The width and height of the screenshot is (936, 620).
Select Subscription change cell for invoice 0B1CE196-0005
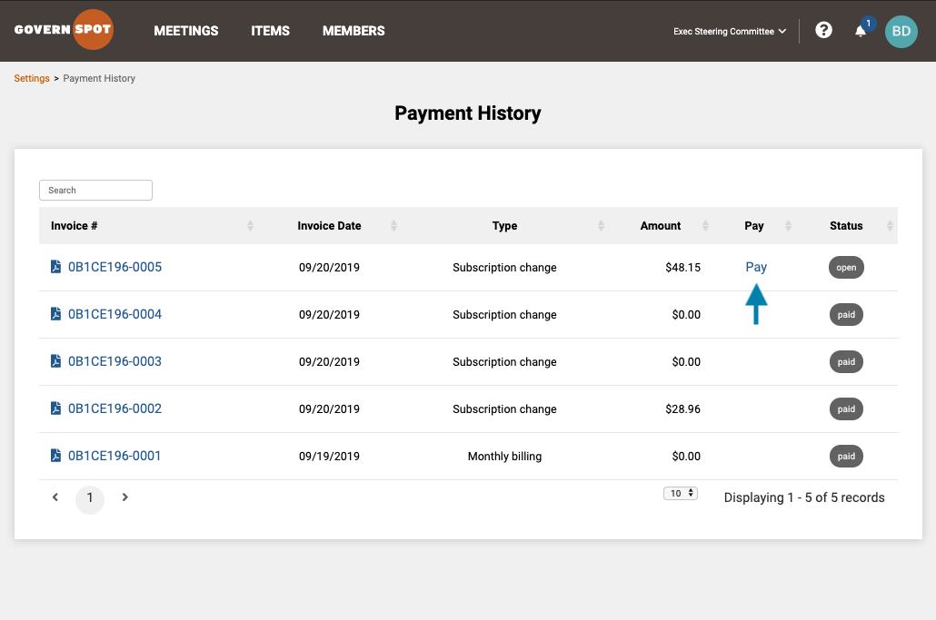pyautogui.click(x=504, y=267)
